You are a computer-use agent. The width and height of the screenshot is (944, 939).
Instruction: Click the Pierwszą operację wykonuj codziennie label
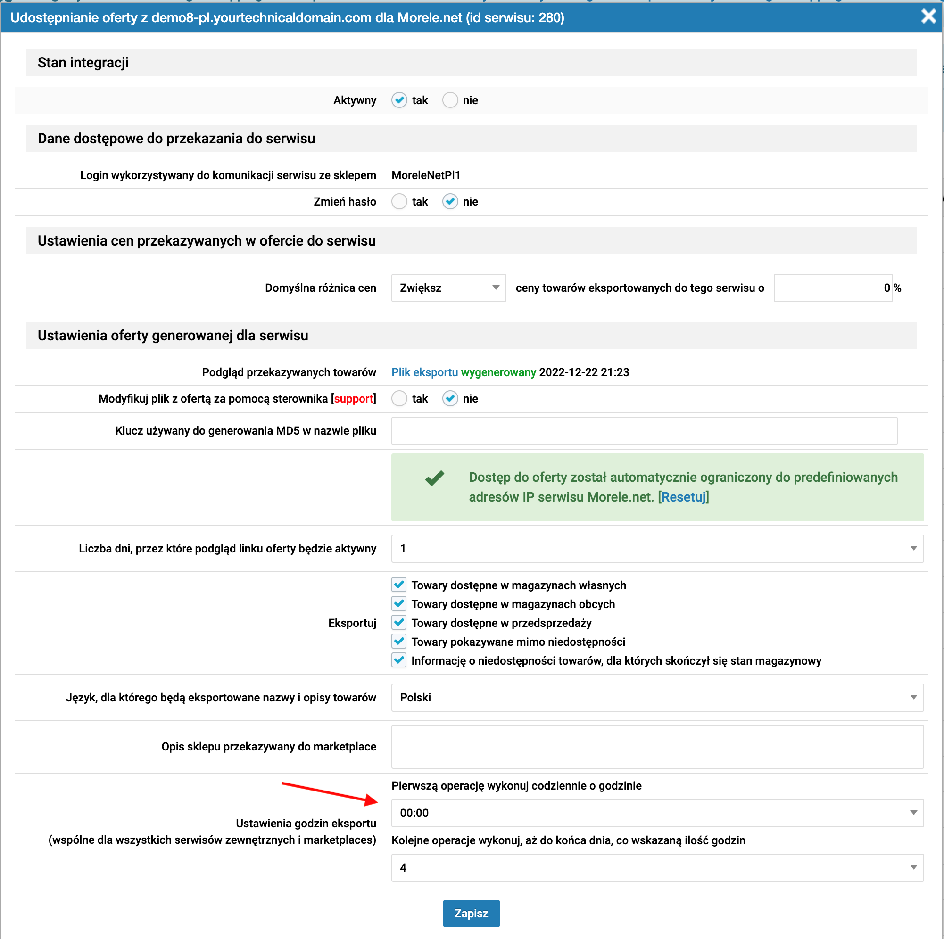(516, 786)
